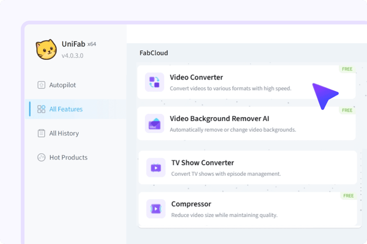
Task: Open the Hot Products section
Action: tap(76, 157)
